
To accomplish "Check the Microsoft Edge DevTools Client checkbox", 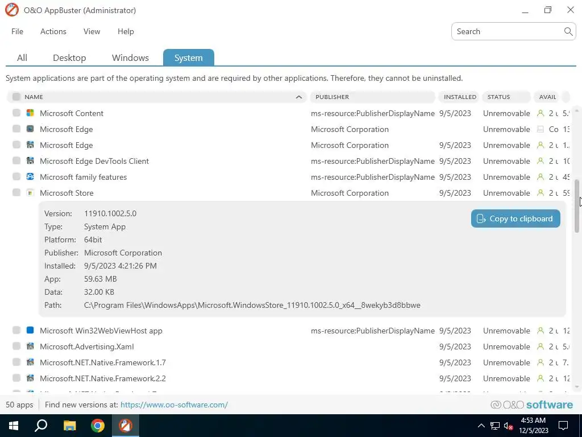I will click(x=16, y=160).
